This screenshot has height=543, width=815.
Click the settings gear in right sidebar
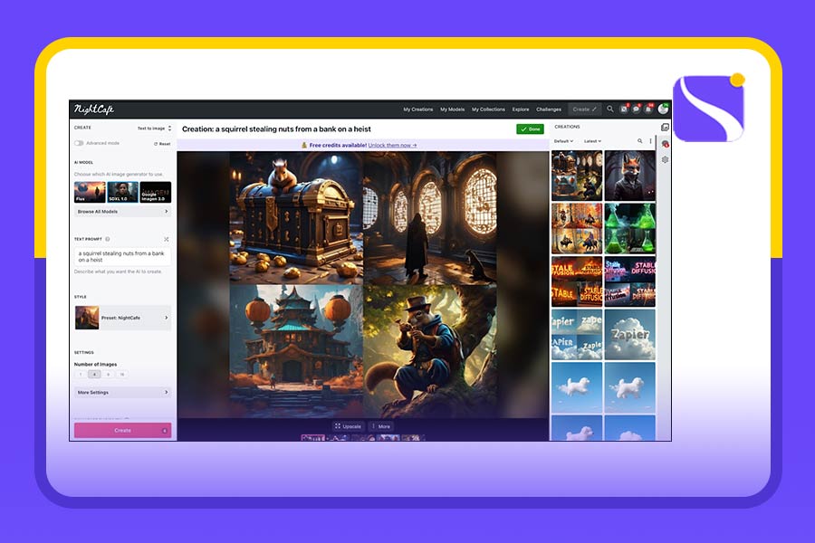click(665, 160)
